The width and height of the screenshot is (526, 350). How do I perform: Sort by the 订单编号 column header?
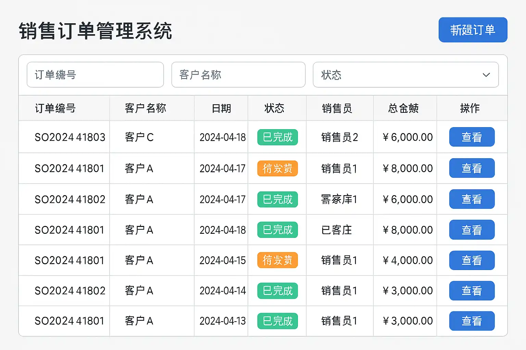click(x=55, y=108)
